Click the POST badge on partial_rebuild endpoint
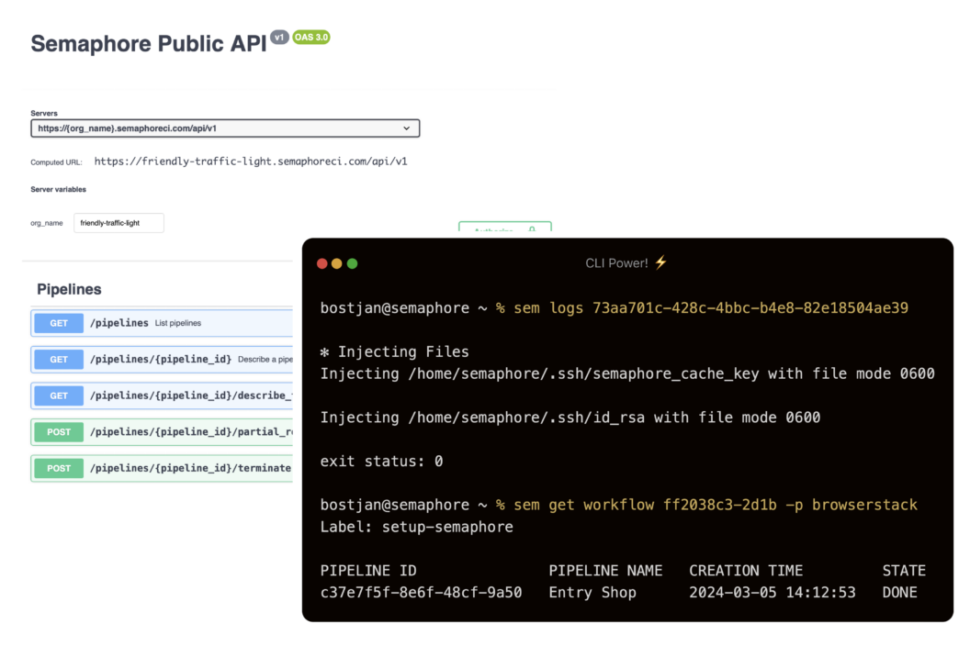The height and width of the screenshot is (646, 970). [58, 431]
